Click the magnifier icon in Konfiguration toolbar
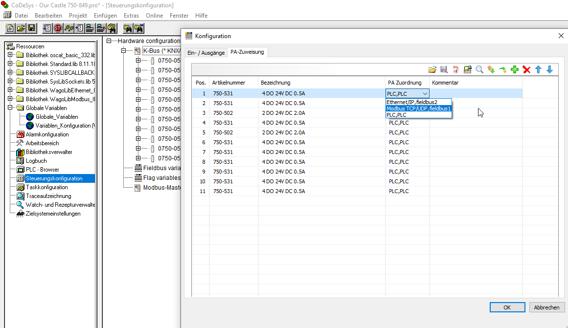Image resolution: width=568 pixels, height=328 pixels. (x=479, y=70)
